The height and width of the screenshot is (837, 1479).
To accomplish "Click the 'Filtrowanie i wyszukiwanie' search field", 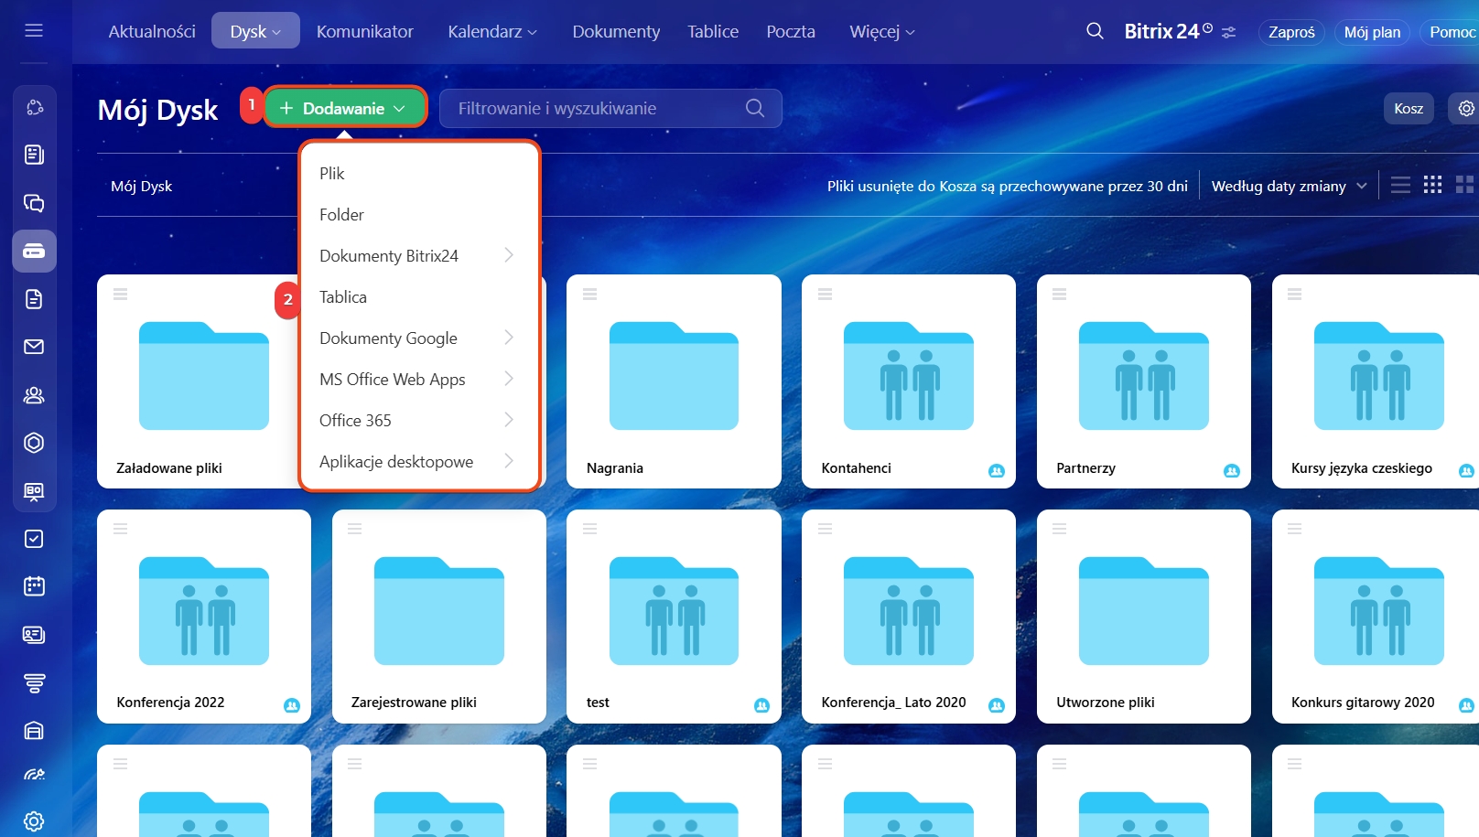I will click(x=595, y=109).
